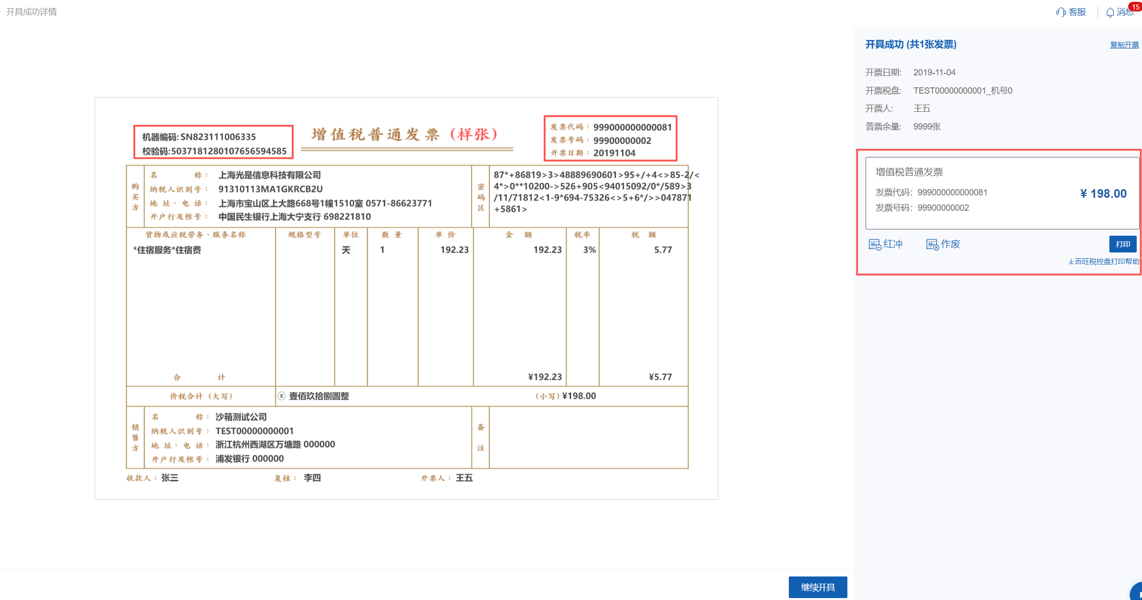Click the invoice sample preview image

point(406,298)
